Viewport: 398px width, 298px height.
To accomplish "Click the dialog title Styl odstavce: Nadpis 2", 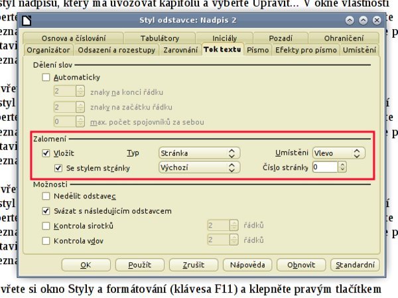I will point(188,20).
